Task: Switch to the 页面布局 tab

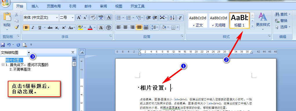Action: click(54, 6)
